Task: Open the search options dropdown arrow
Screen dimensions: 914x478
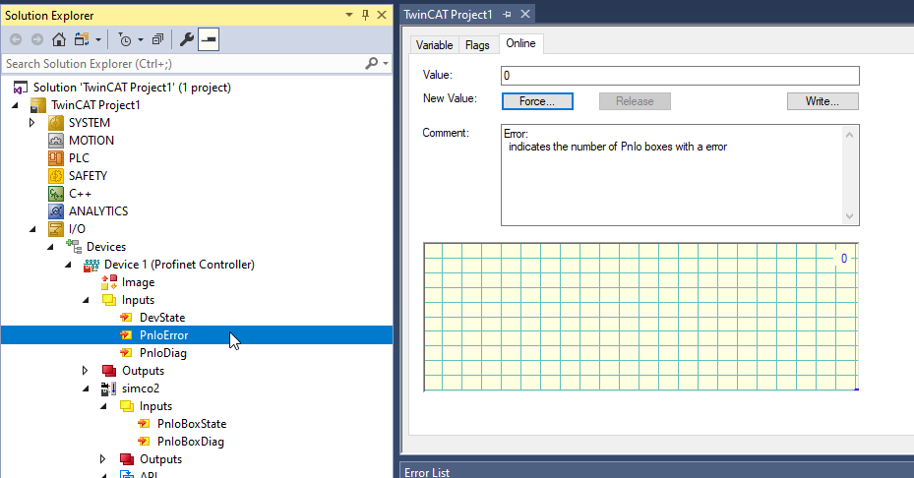Action: 386,63
